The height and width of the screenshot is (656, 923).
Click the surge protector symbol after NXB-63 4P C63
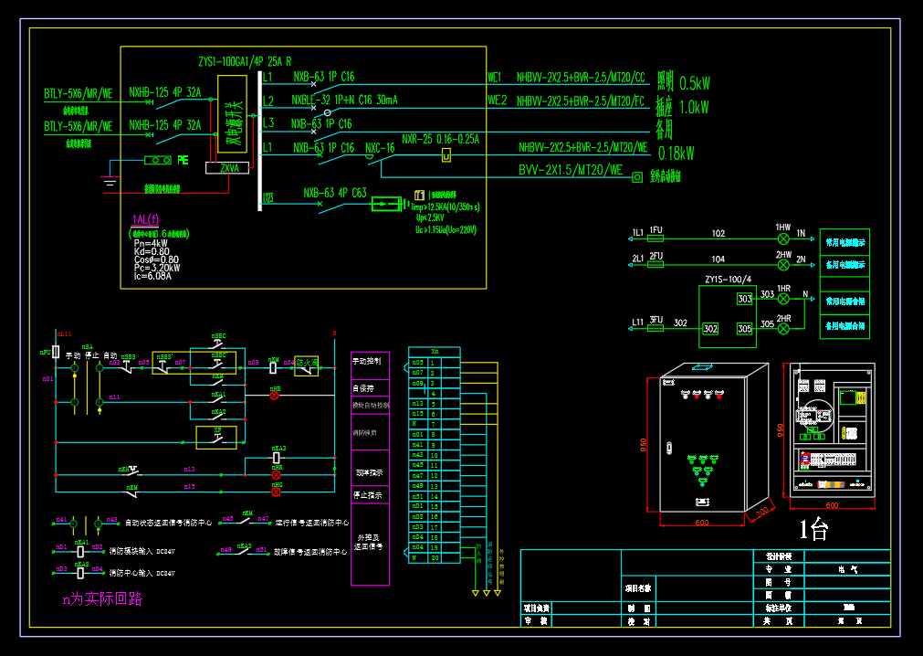387,205
